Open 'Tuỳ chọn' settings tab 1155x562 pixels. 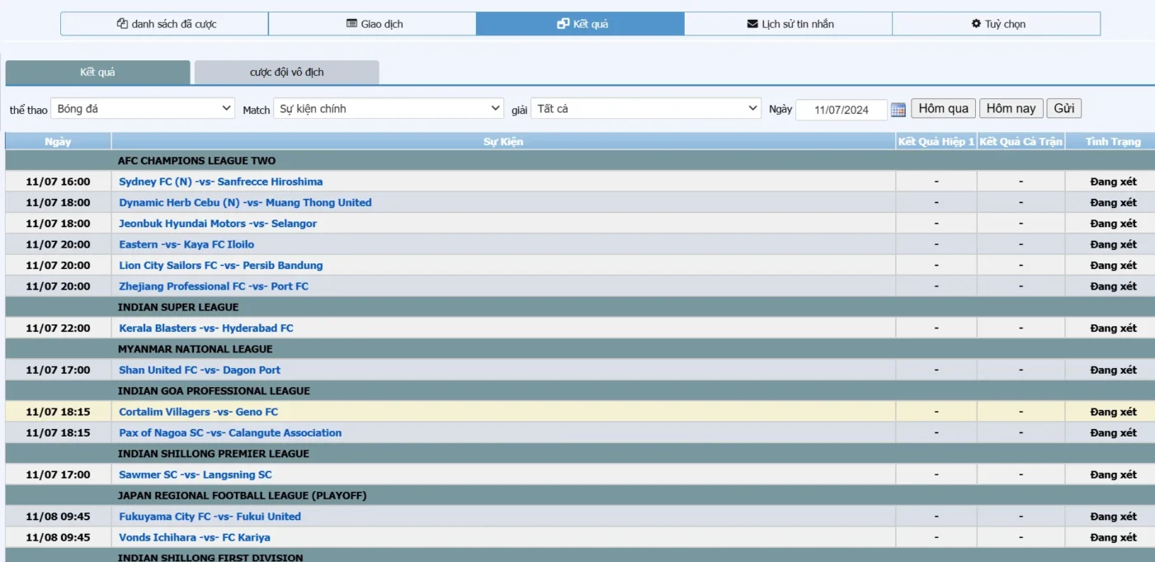(997, 24)
